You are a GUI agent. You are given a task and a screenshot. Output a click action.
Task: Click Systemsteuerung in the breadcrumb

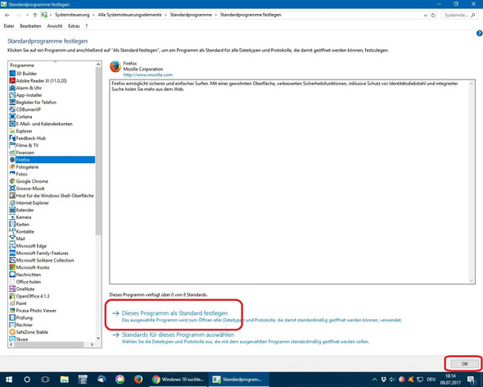[x=72, y=15]
